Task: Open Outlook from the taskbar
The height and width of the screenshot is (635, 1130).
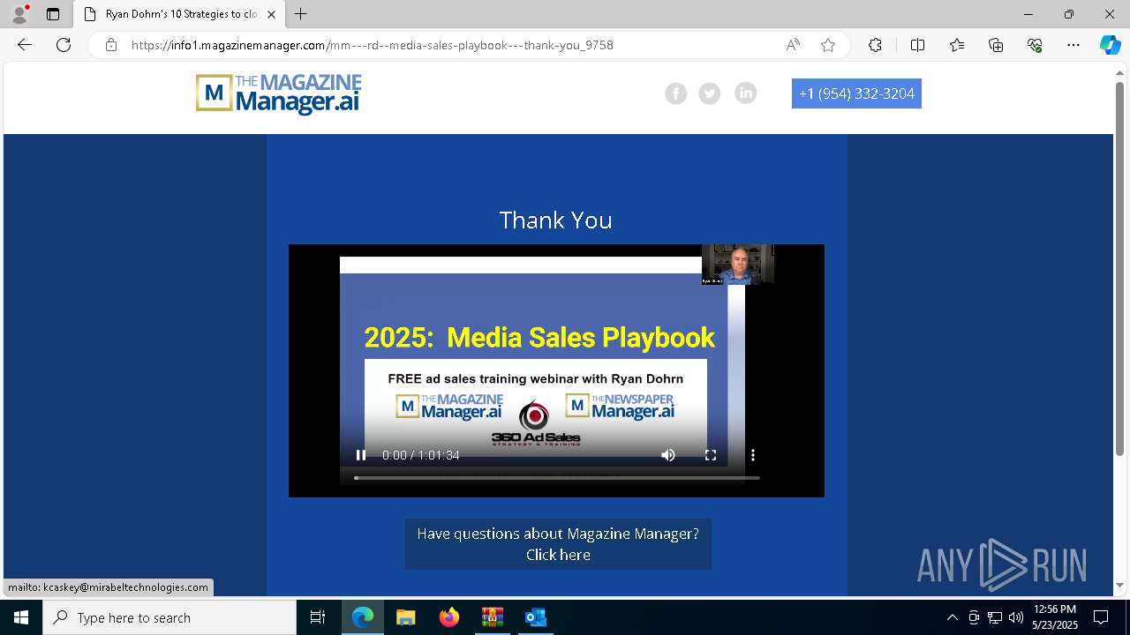Action: pos(535,617)
